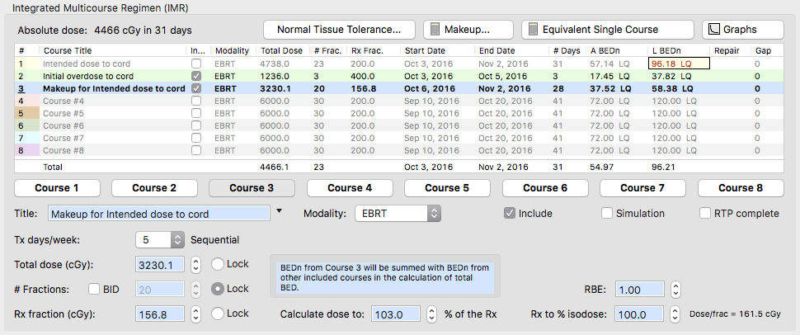Check the RTP complete checkbox
The image size is (800, 335).
(705, 214)
